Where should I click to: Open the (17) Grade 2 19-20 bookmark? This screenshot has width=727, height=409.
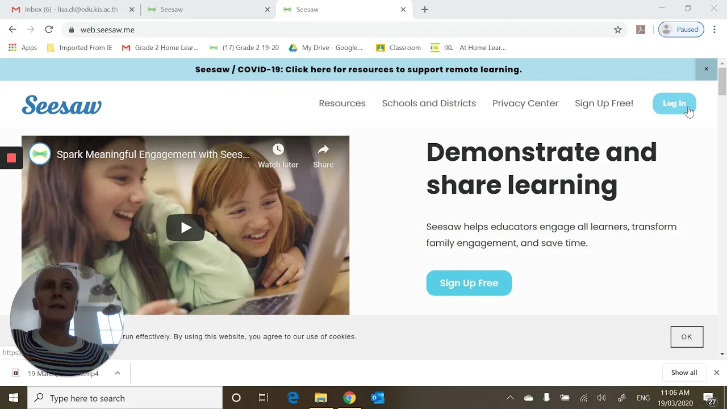[244, 48]
